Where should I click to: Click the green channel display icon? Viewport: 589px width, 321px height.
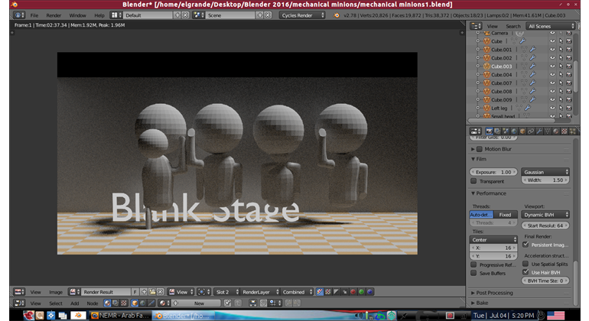point(361,292)
